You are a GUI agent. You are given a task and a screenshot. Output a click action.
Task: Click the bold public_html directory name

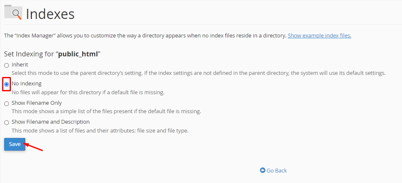pos(78,54)
